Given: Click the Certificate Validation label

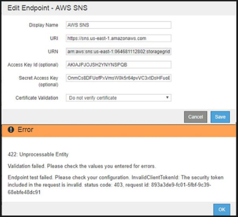Looking at the screenshot, I should tap(36, 98).
